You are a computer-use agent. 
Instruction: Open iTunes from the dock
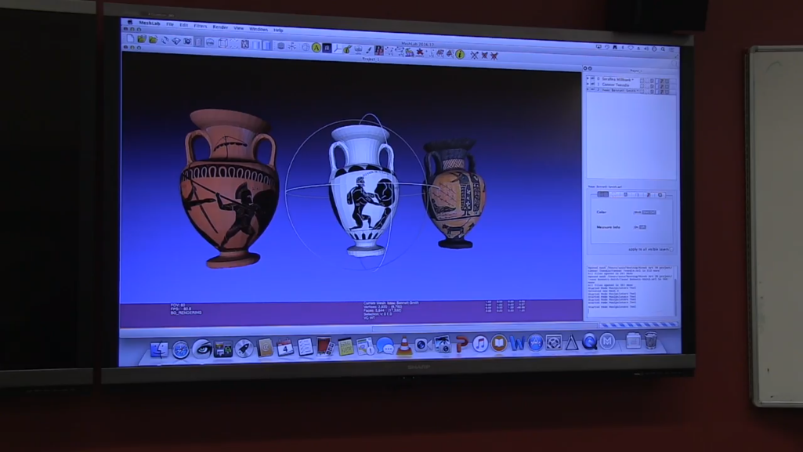tap(479, 343)
